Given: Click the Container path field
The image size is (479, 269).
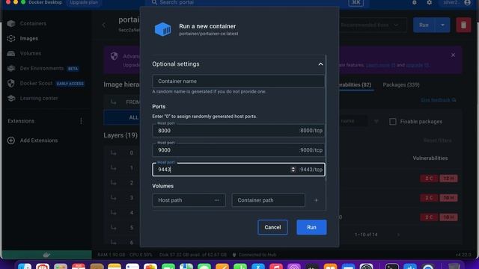Looking at the screenshot, I should (268, 200).
